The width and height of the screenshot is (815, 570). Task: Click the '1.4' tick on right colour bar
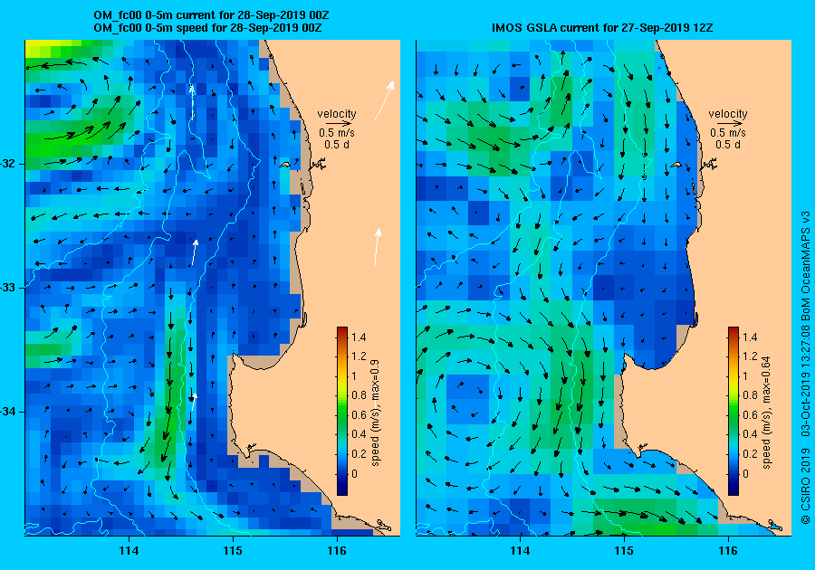[x=750, y=337]
